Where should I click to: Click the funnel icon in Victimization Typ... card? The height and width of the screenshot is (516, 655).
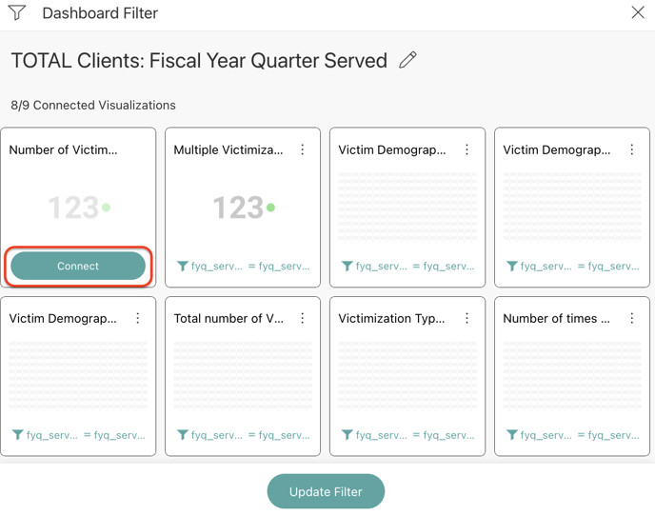[x=347, y=435]
